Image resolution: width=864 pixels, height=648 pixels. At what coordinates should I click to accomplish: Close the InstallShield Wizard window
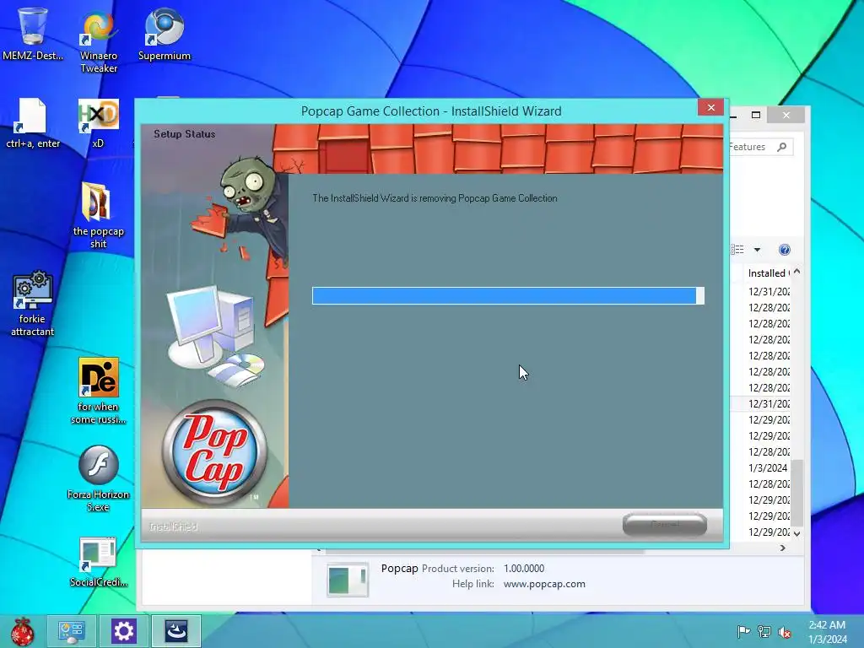click(710, 107)
